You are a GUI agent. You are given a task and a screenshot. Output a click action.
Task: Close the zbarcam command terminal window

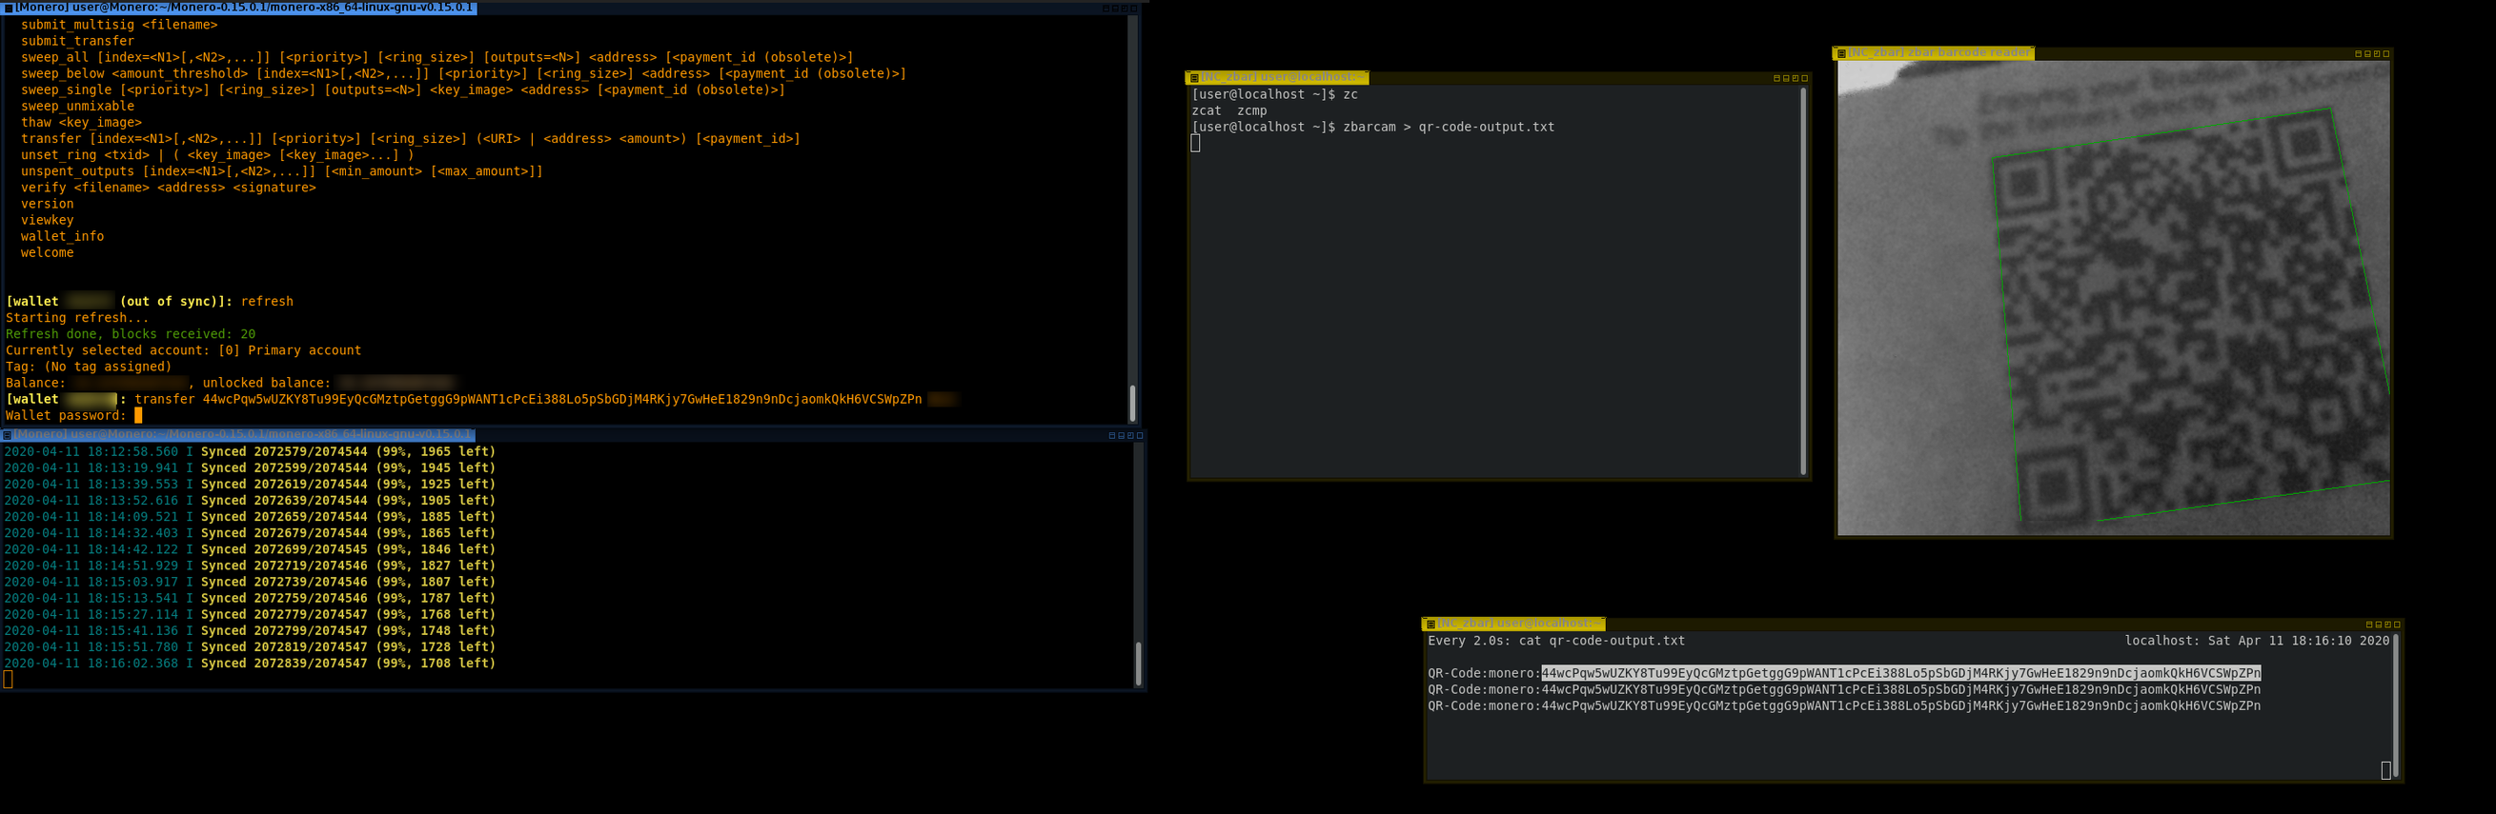[1804, 78]
